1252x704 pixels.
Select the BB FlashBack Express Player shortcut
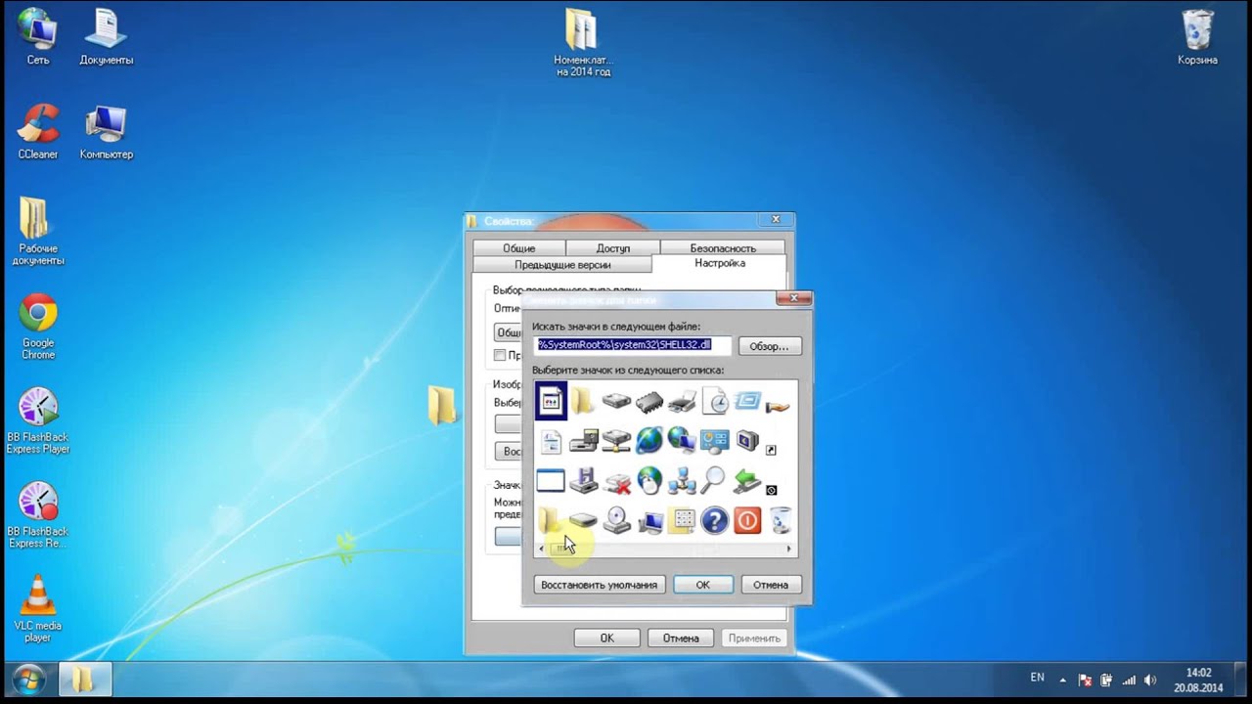pyautogui.click(x=38, y=420)
